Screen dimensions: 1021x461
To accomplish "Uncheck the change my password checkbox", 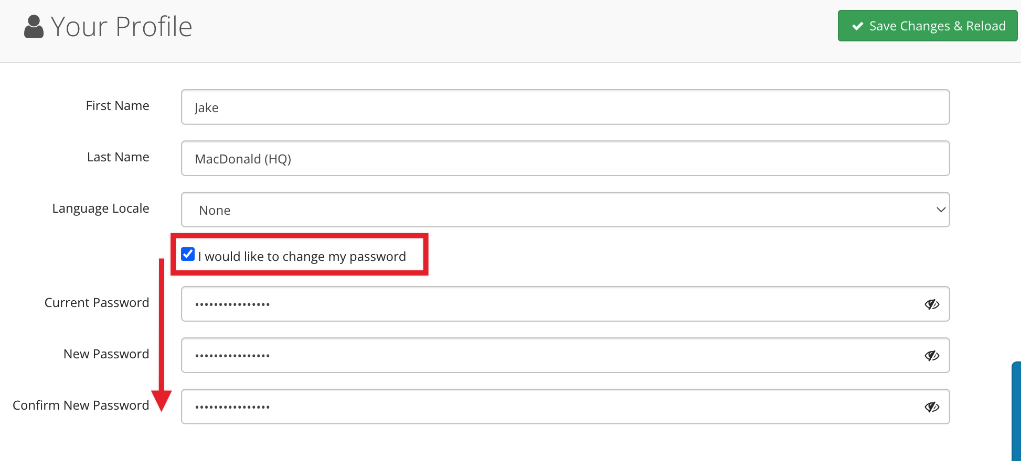I will click(188, 254).
